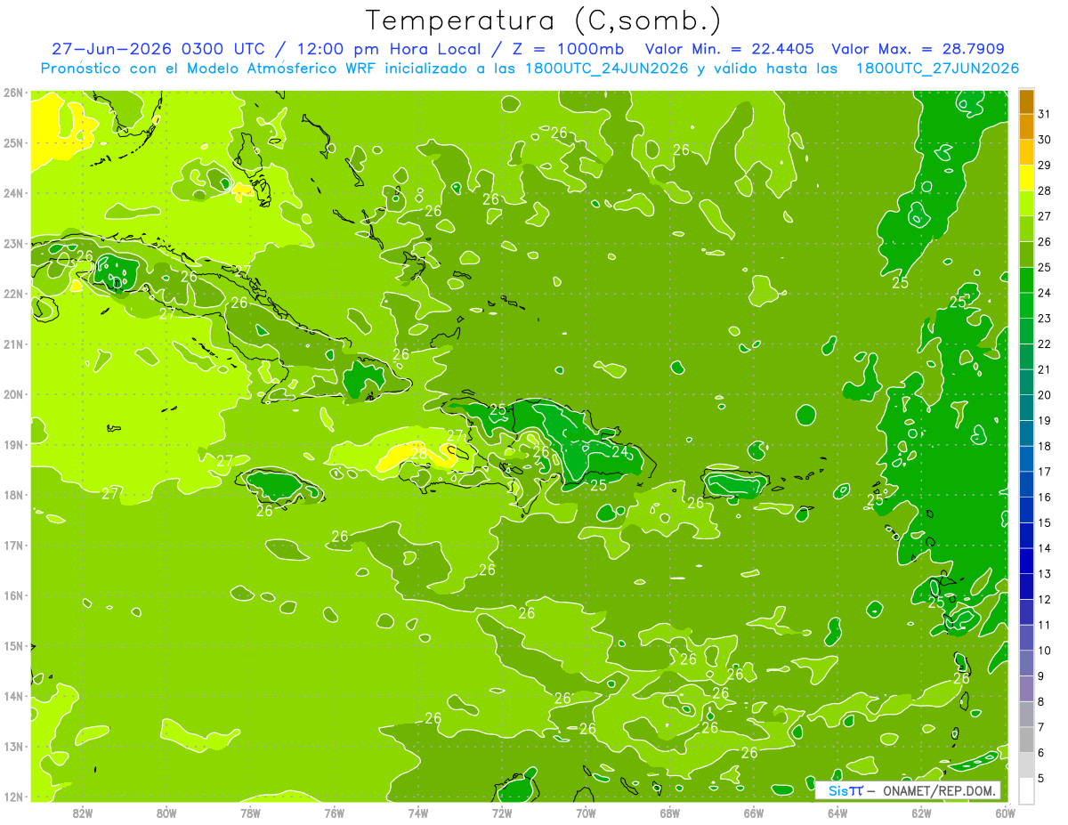Click the 21N latitude axis label
Screen dimensions: 1068x825
coord(13,344)
